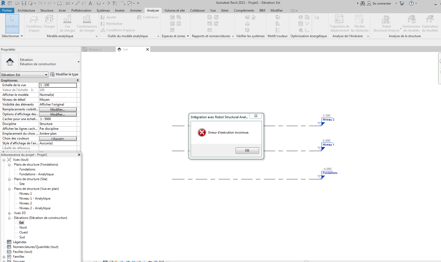The width and height of the screenshot is (441, 262).
Task: Collapse the Graphismes properties section
Action: pos(78,80)
